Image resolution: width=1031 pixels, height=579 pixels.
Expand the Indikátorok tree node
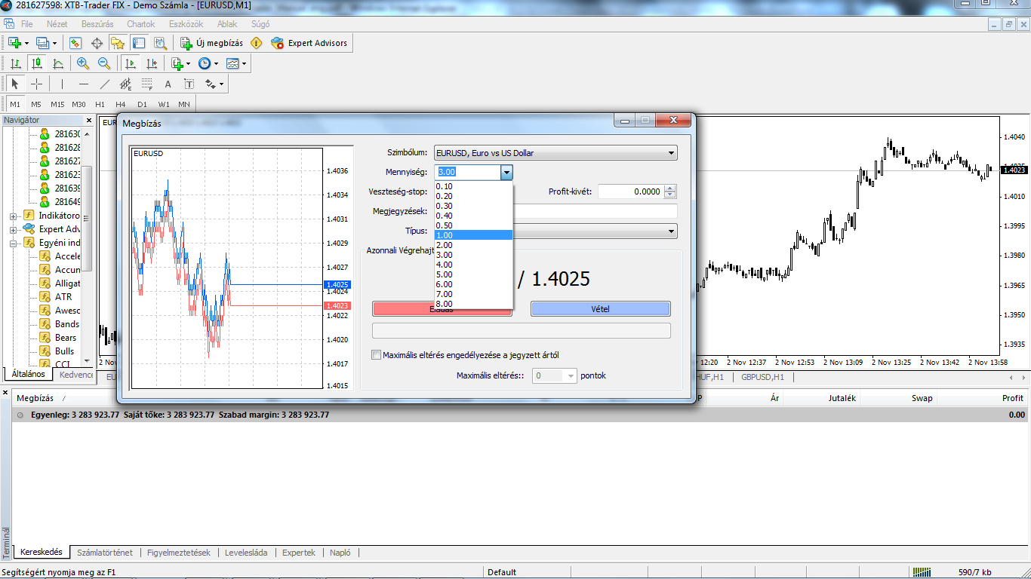[14, 216]
